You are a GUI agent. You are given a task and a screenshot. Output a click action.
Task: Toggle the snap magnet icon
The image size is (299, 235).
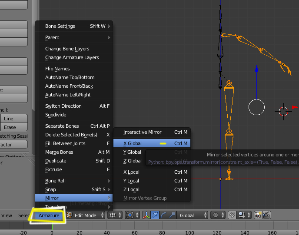[x=232, y=215]
